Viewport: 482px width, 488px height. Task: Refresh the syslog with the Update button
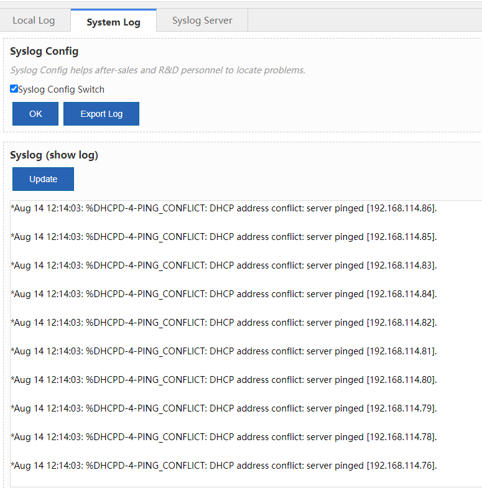tap(43, 179)
